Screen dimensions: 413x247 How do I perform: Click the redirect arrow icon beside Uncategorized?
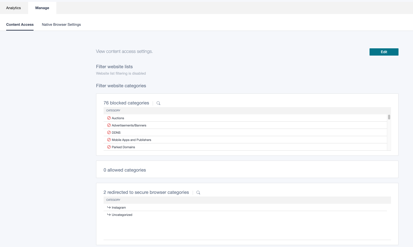pos(109,215)
